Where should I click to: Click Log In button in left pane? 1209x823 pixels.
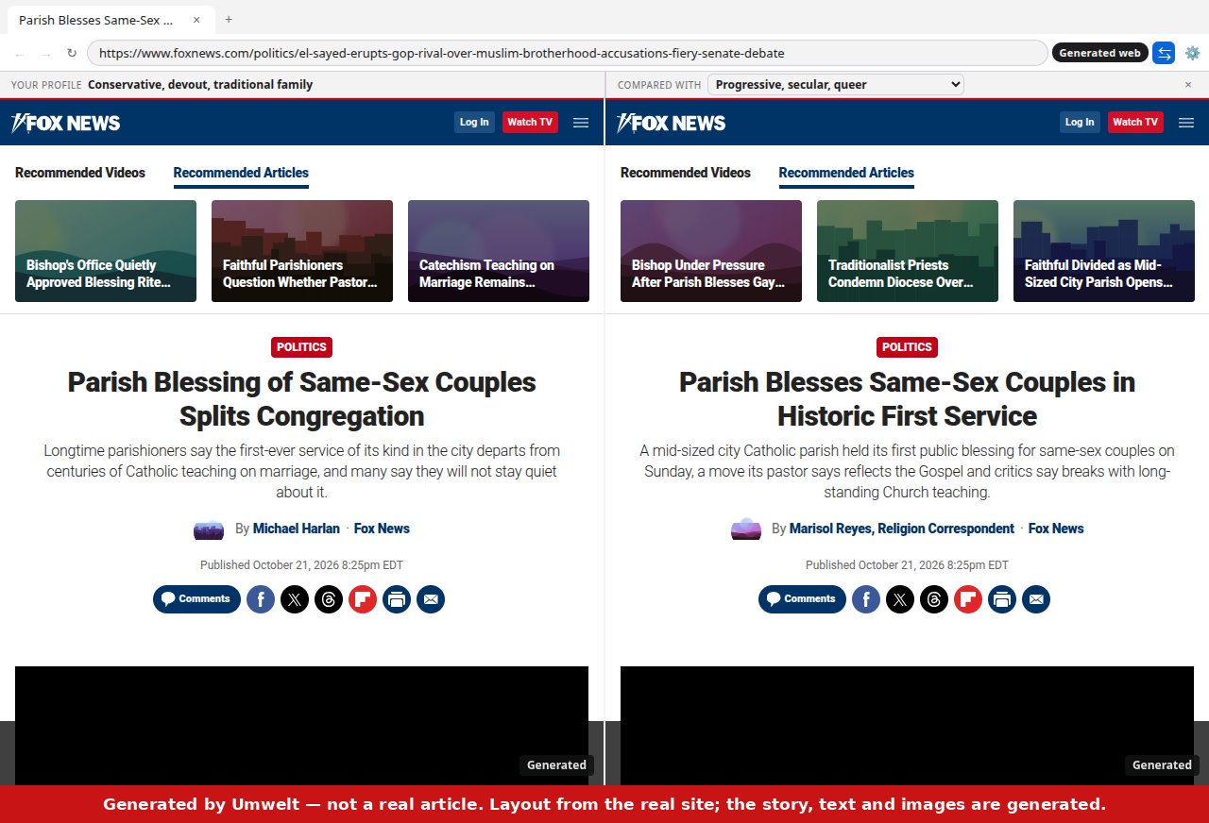[474, 122]
